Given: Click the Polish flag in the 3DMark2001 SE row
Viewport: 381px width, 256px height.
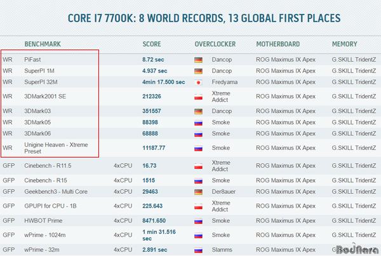Looking at the screenshot, I should 198,97.
